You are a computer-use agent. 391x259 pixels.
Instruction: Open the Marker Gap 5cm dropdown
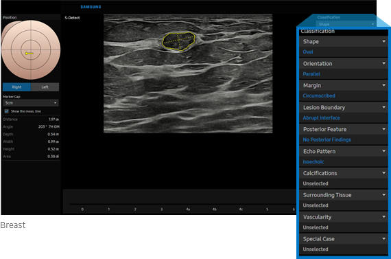coord(31,103)
